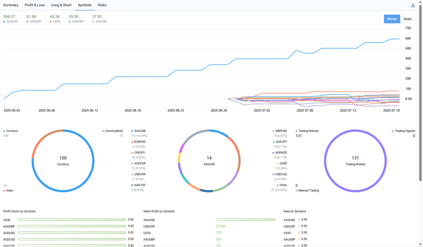Open the Summary tab
Viewport: 423px width, 247px height.
(11, 5)
